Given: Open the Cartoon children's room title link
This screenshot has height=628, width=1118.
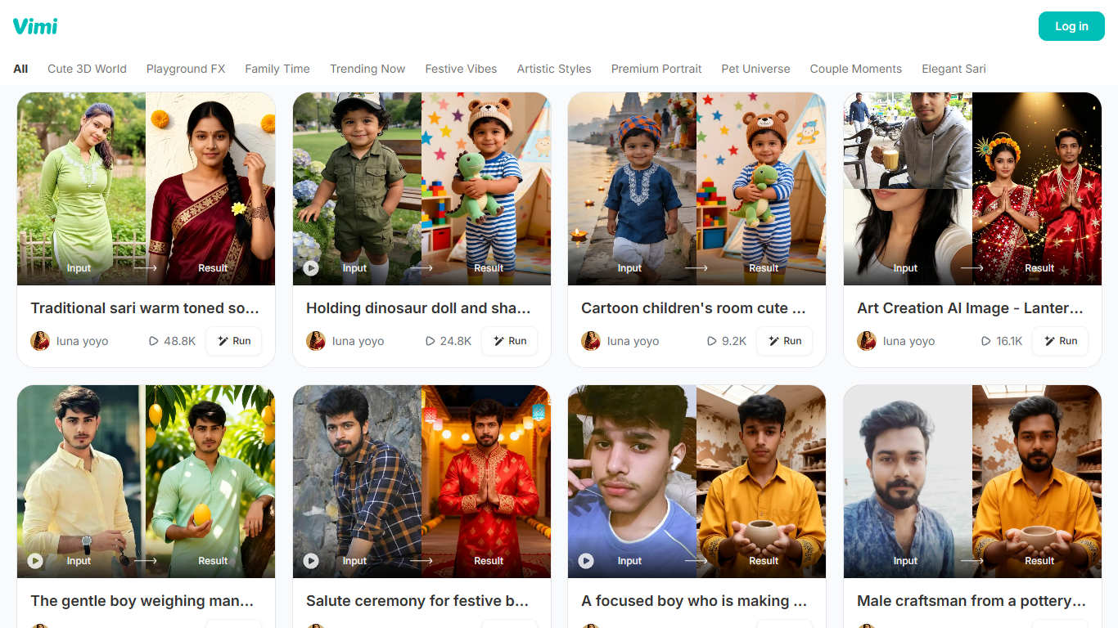Looking at the screenshot, I should (694, 308).
